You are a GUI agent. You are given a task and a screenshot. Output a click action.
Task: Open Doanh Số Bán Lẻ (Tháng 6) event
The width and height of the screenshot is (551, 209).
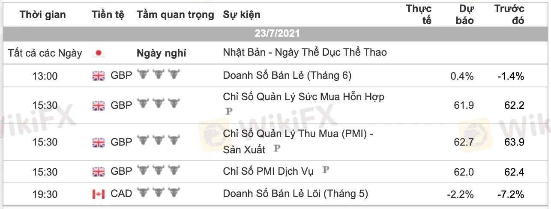tap(287, 76)
